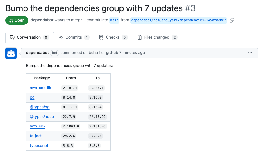Click the Conversation tab count badge
Screen dimensions: 259x155
pyautogui.click(x=46, y=38)
